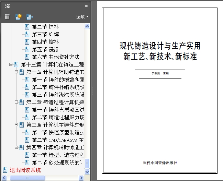Click bookmark icon beside 第一章 计算机辅助铸造工
Screen dimensions: 223x181
[x=22, y=72]
